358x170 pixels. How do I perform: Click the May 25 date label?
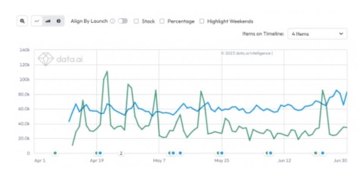(x=222, y=160)
